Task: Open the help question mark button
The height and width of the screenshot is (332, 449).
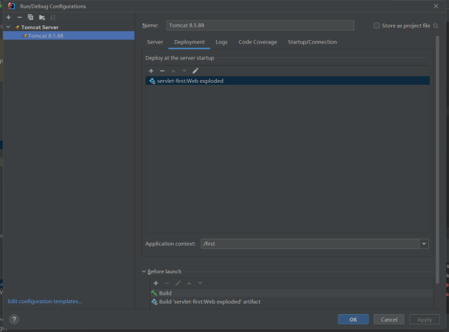Action: [x=14, y=320]
